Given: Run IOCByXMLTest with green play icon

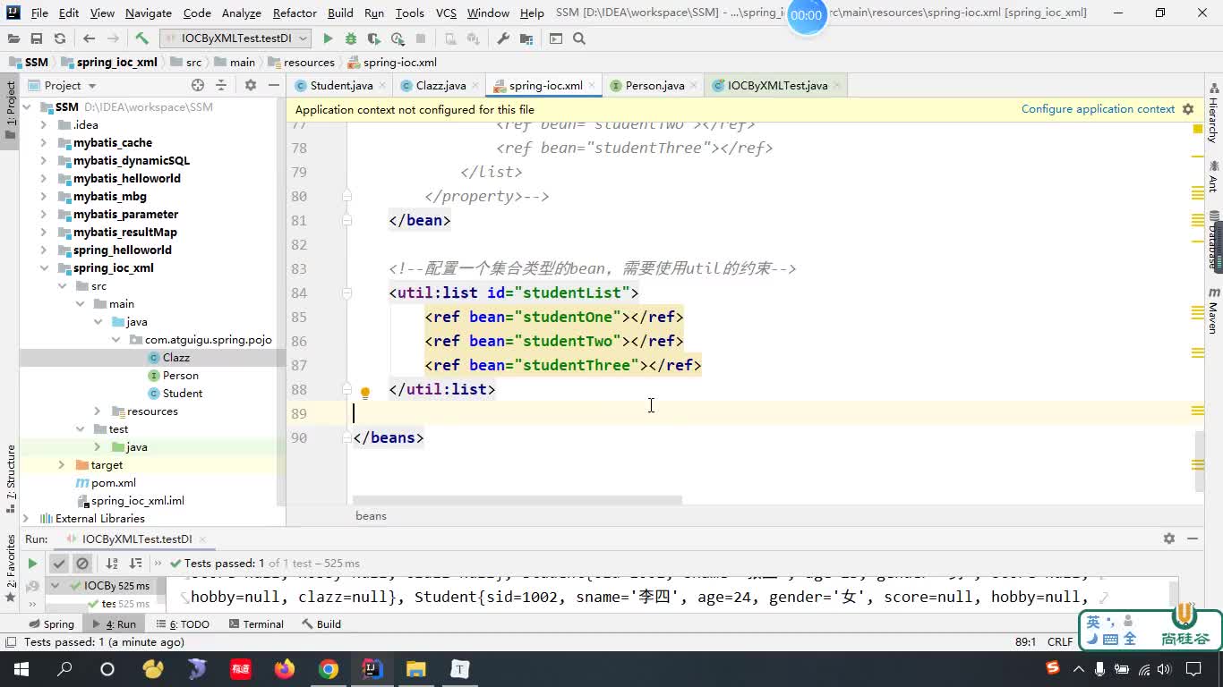Looking at the screenshot, I should tap(328, 38).
